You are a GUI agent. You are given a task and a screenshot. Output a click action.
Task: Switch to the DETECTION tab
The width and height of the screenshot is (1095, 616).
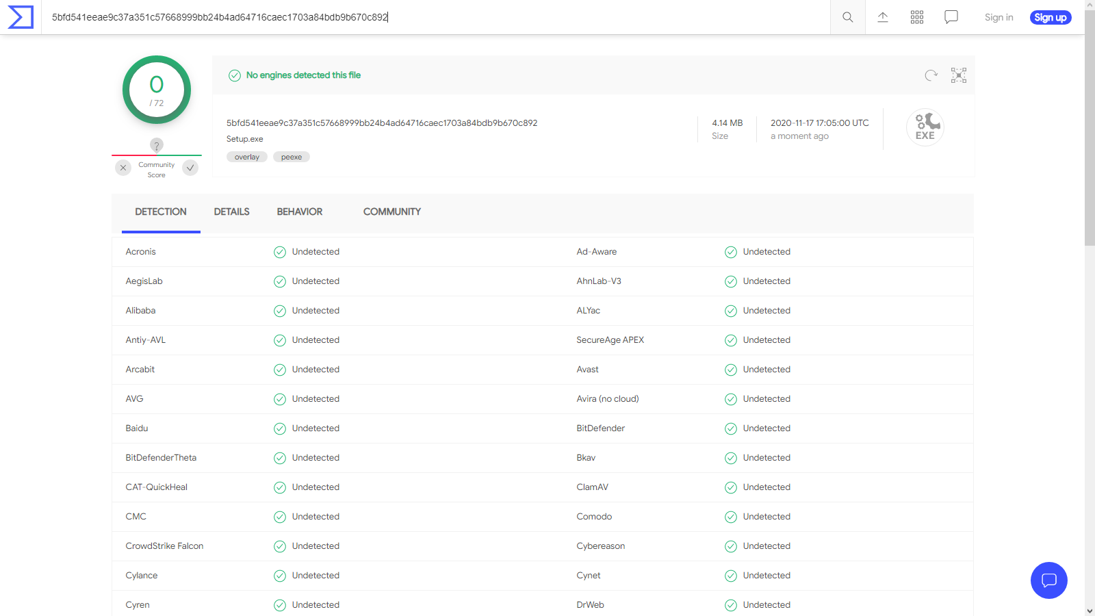[161, 212]
